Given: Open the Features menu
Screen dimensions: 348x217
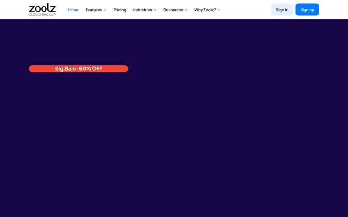Looking at the screenshot, I should [94, 10].
